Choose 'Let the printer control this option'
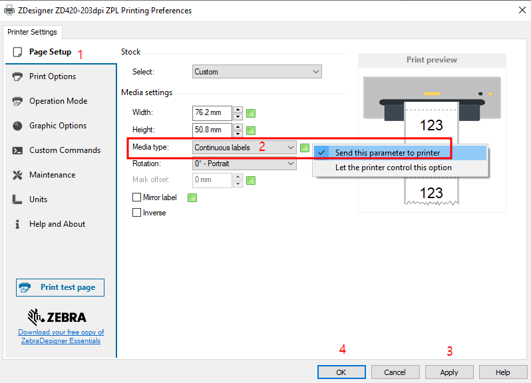The width and height of the screenshot is (531, 383). 393,168
